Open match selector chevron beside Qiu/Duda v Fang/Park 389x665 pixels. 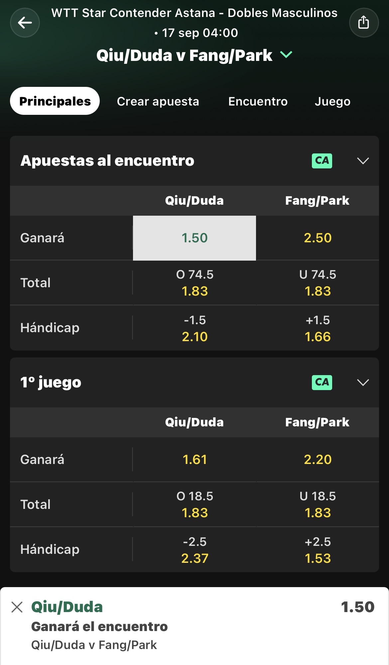[x=286, y=55]
